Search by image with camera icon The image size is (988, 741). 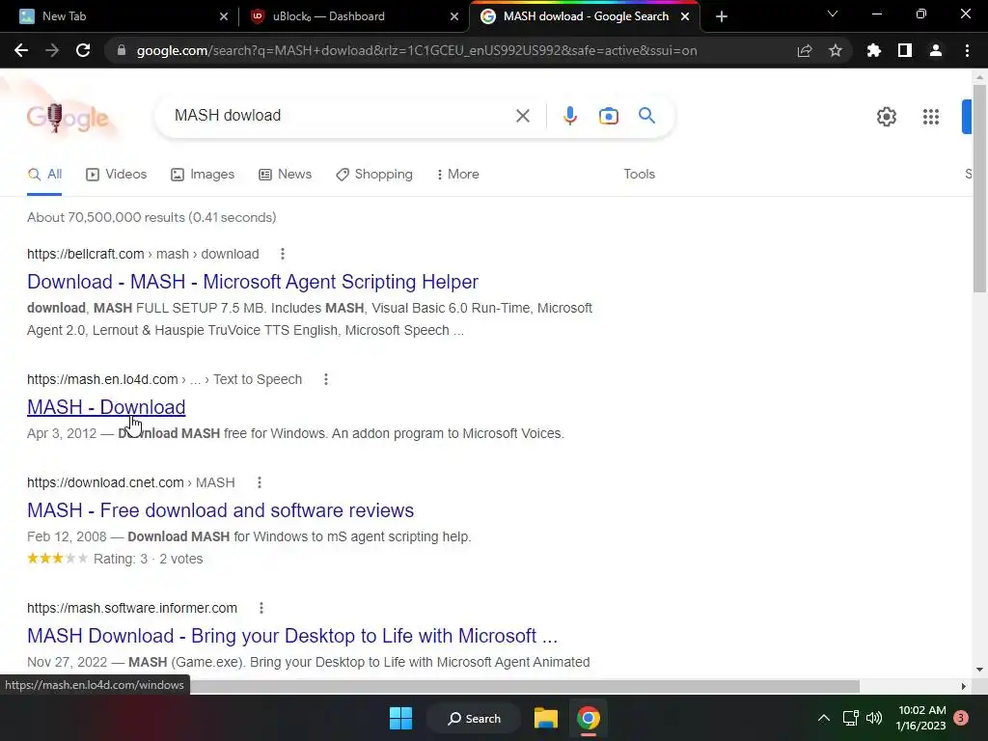pos(609,116)
